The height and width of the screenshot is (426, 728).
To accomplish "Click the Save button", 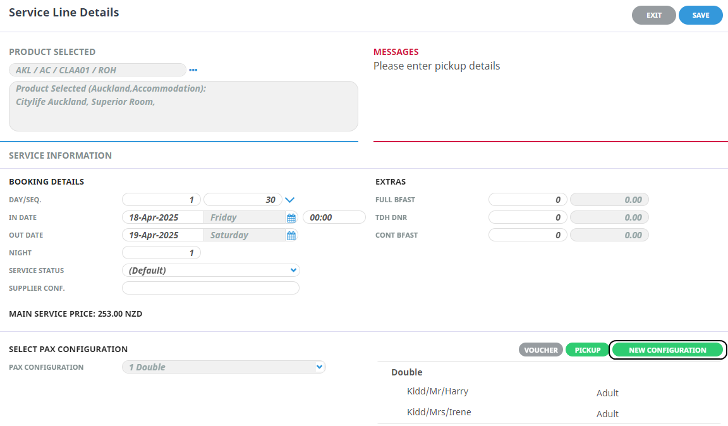I will point(700,15).
